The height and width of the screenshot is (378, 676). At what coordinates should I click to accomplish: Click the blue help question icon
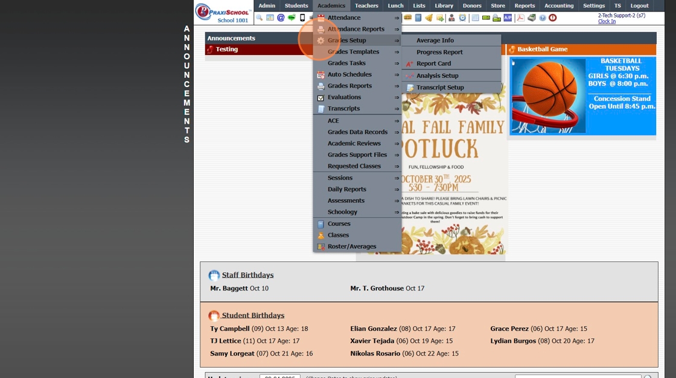[543, 18]
